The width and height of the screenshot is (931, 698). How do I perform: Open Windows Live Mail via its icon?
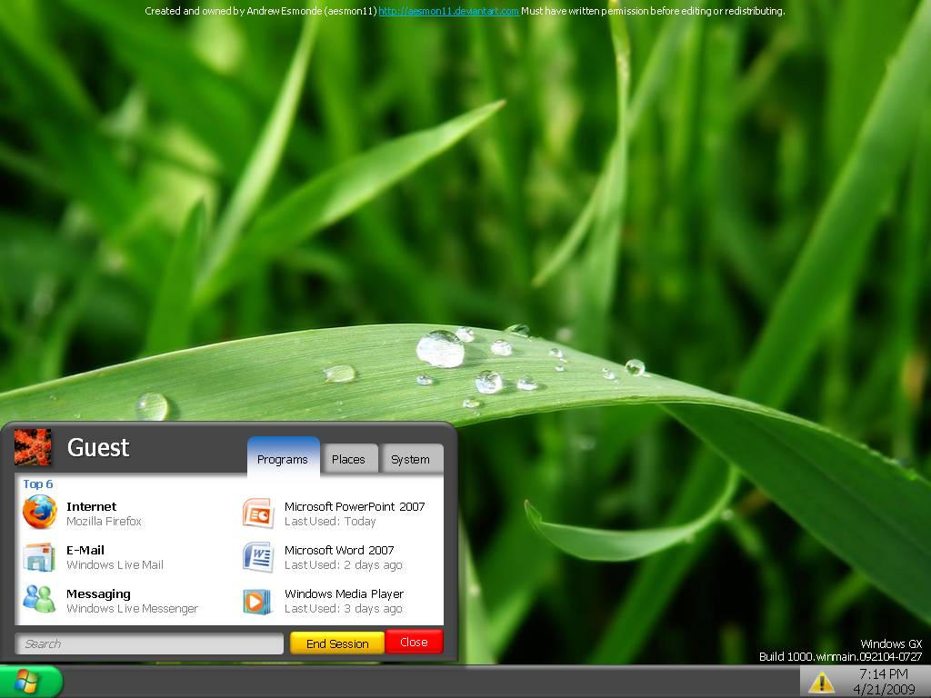(38, 556)
